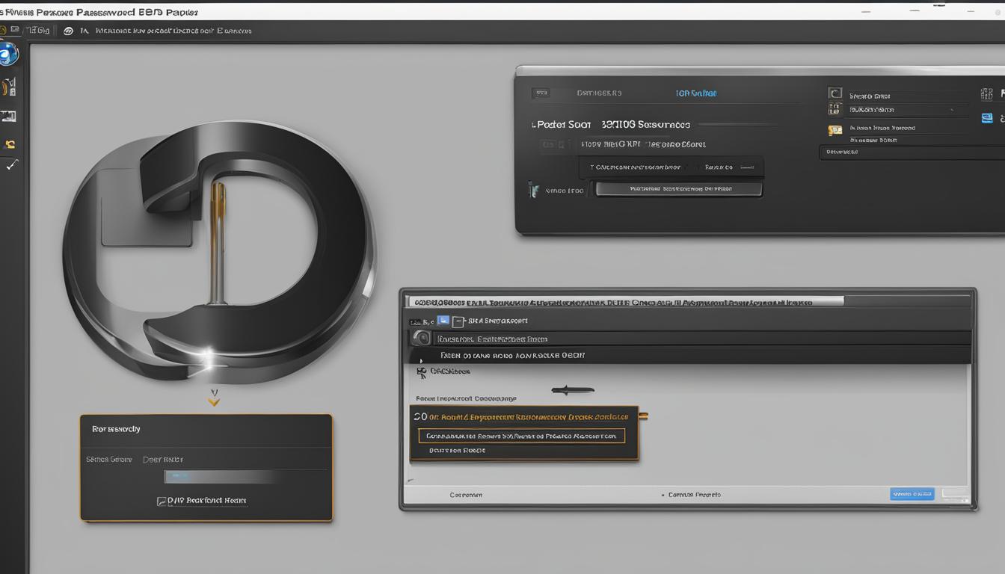Select the blue globe icon in the sidebar

[8, 53]
